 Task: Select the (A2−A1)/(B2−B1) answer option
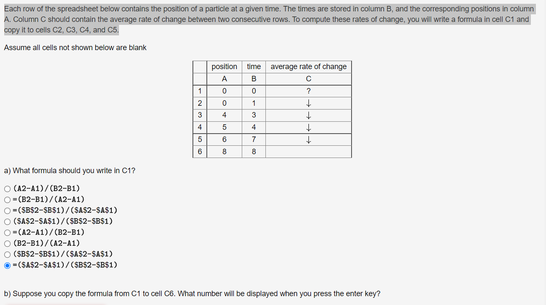7,188
